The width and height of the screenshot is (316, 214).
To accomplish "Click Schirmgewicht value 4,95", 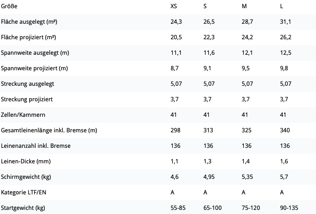I will [209, 177].
